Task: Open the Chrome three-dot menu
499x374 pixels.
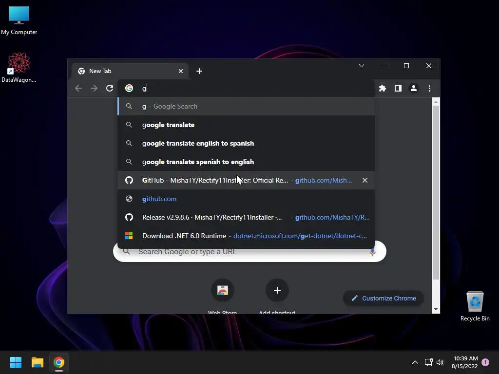Action: (430, 88)
